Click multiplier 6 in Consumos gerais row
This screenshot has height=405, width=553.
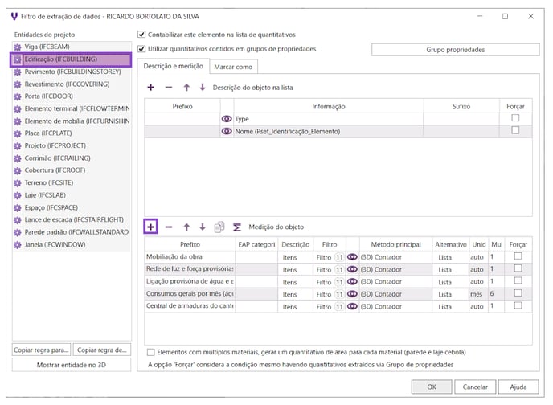coord(496,293)
